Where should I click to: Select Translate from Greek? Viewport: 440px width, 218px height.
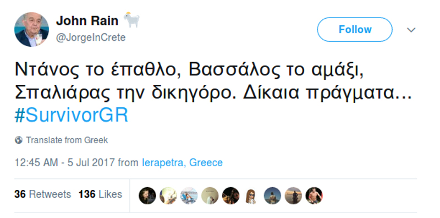click(67, 140)
